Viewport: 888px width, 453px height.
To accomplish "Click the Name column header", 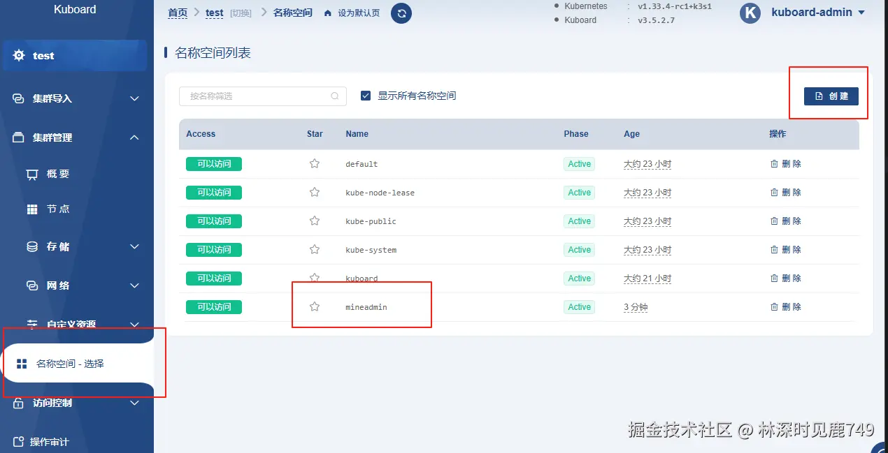I will click(357, 134).
